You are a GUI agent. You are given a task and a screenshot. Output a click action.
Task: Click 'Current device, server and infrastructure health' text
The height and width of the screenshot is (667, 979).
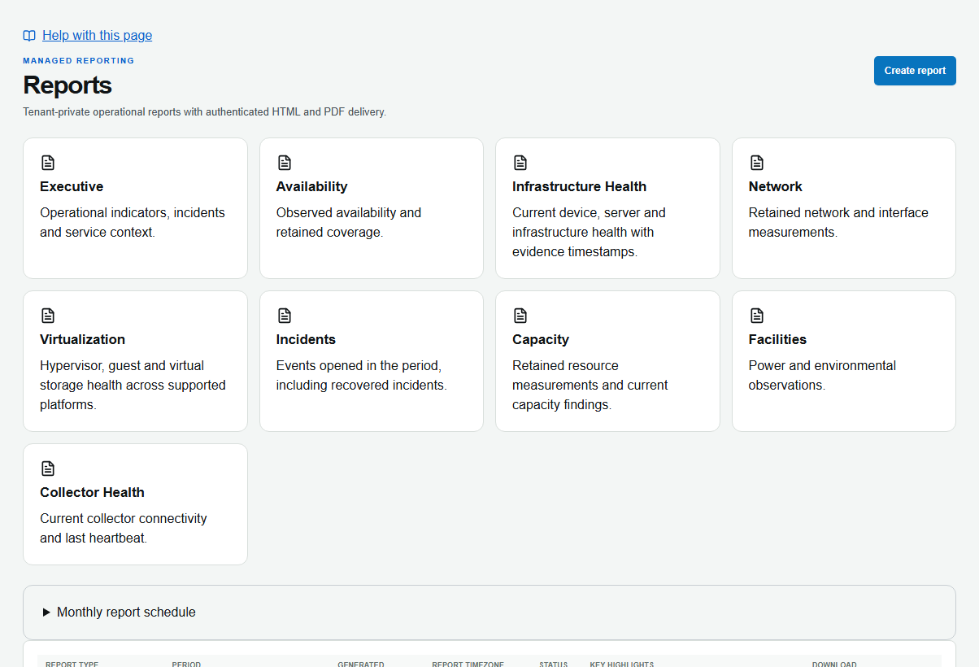click(589, 233)
